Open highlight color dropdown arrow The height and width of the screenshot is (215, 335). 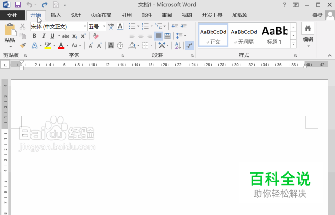pos(54,46)
